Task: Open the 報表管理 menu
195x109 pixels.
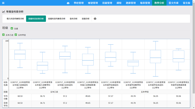Action: pyautogui.click(x=145, y=3)
